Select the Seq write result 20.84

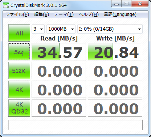coord(115,52)
